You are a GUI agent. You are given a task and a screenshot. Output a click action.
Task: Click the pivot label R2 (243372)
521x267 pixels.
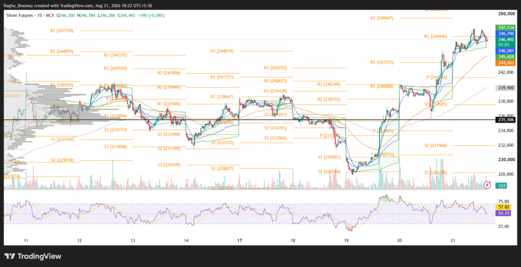pos(382,63)
